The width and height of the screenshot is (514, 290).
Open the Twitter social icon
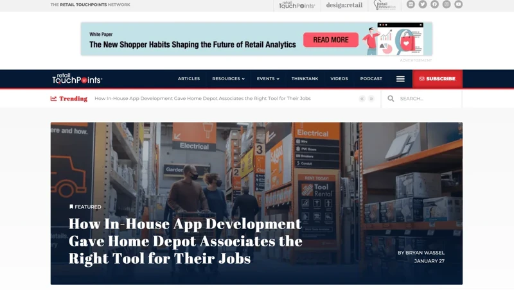coord(423,4)
